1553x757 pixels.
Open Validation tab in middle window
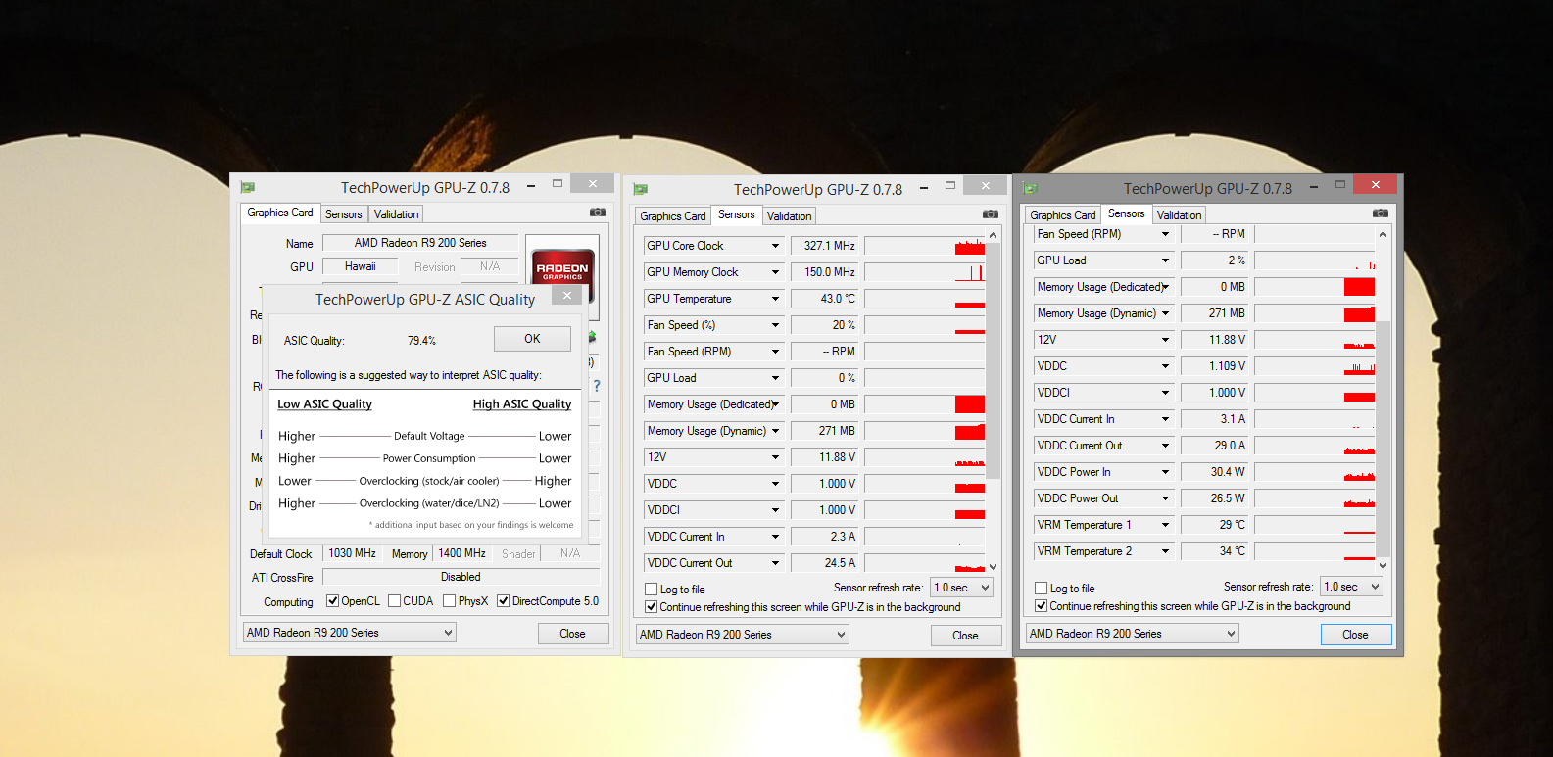(x=789, y=216)
